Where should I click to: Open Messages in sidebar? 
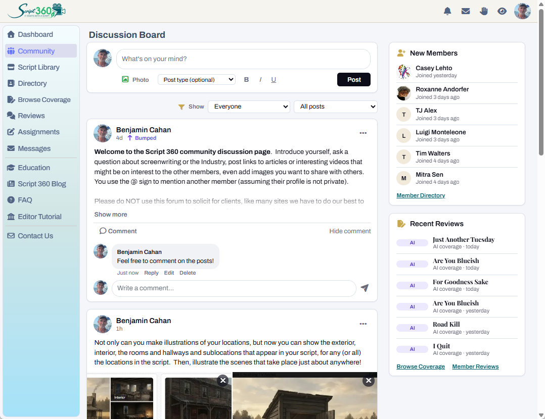click(x=41, y=148)
